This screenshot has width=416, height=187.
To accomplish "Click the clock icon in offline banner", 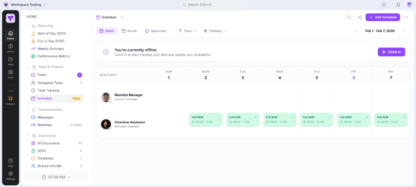I will click(106, 52).
